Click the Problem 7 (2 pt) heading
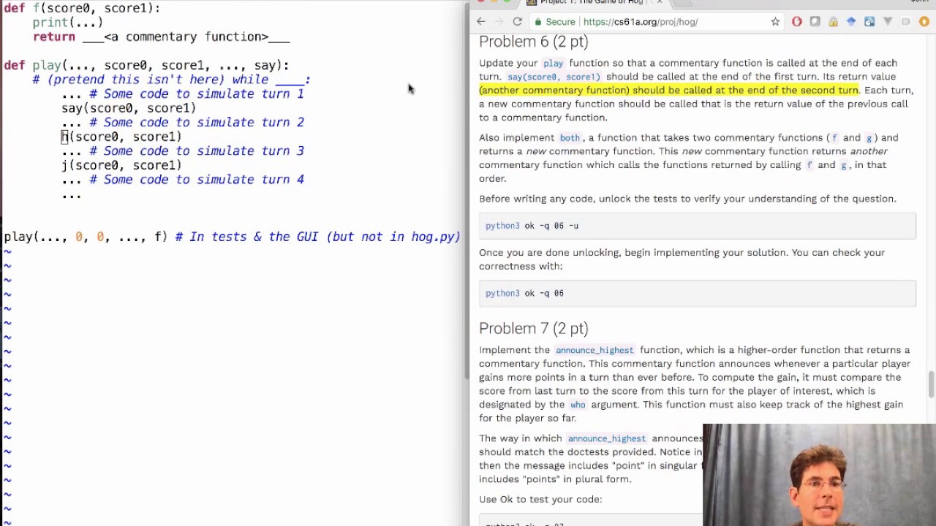The width and height of the screenshot is (936, 526). pyautogui.click(x=533, y=329)
